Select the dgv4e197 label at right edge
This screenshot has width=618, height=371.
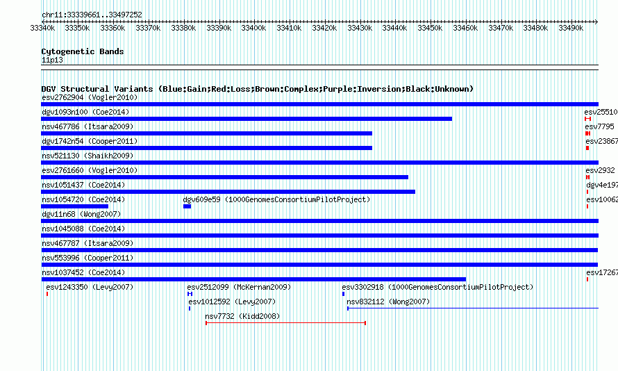coord(602,185)
